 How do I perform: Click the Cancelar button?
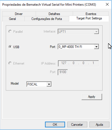77,124
